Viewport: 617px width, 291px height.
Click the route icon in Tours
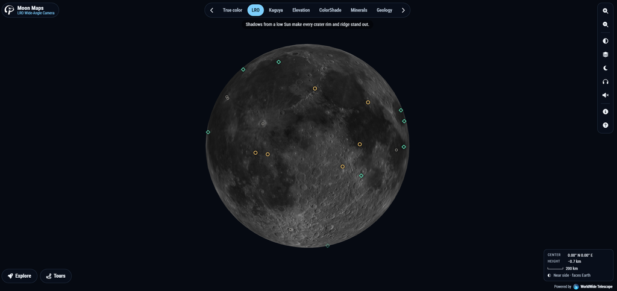point(49,276)
